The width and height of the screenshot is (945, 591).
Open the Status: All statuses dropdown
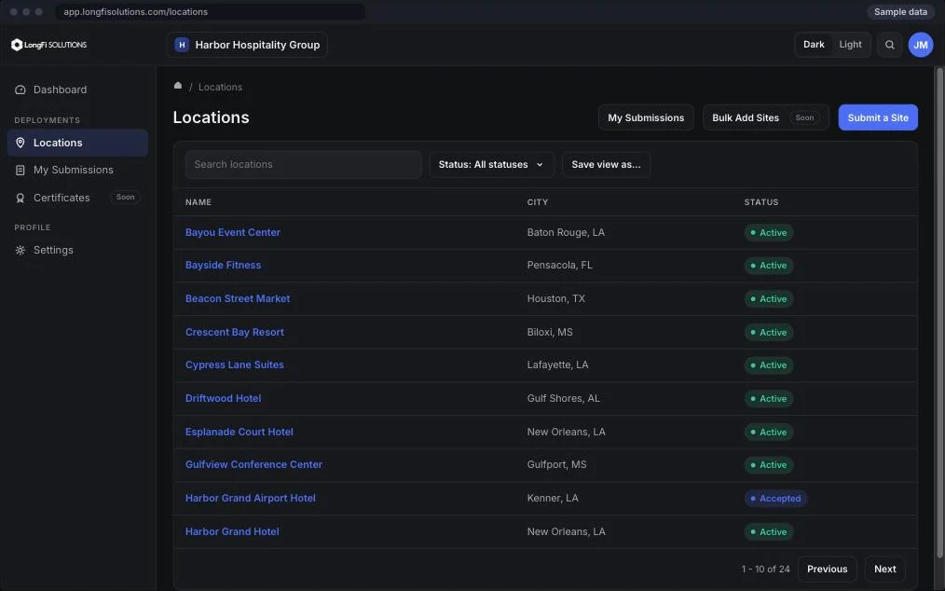coord(491,165)
